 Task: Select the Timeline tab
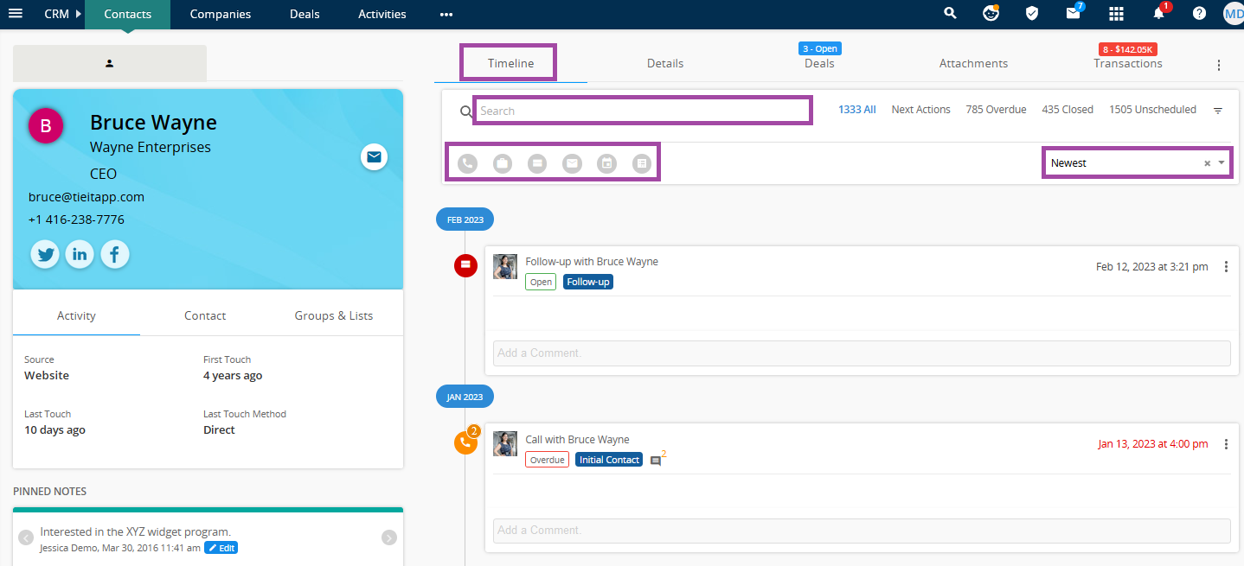pyautogui.click(x=511, y=63)
